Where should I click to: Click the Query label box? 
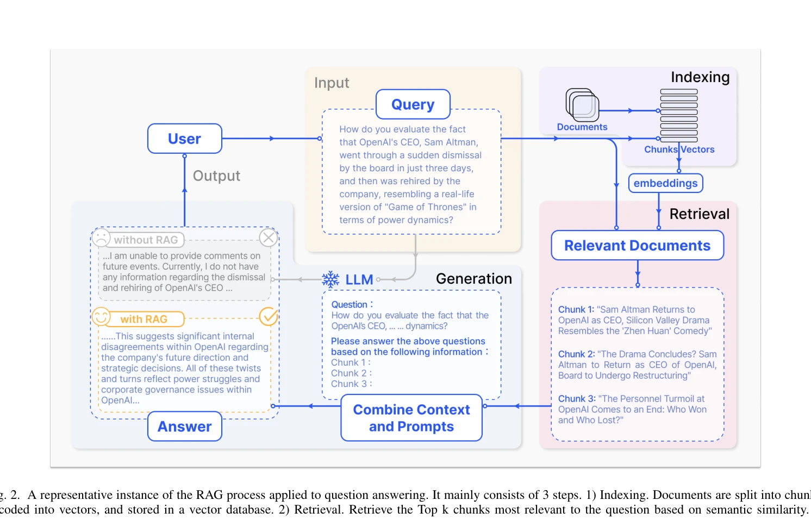coord(413,104)
